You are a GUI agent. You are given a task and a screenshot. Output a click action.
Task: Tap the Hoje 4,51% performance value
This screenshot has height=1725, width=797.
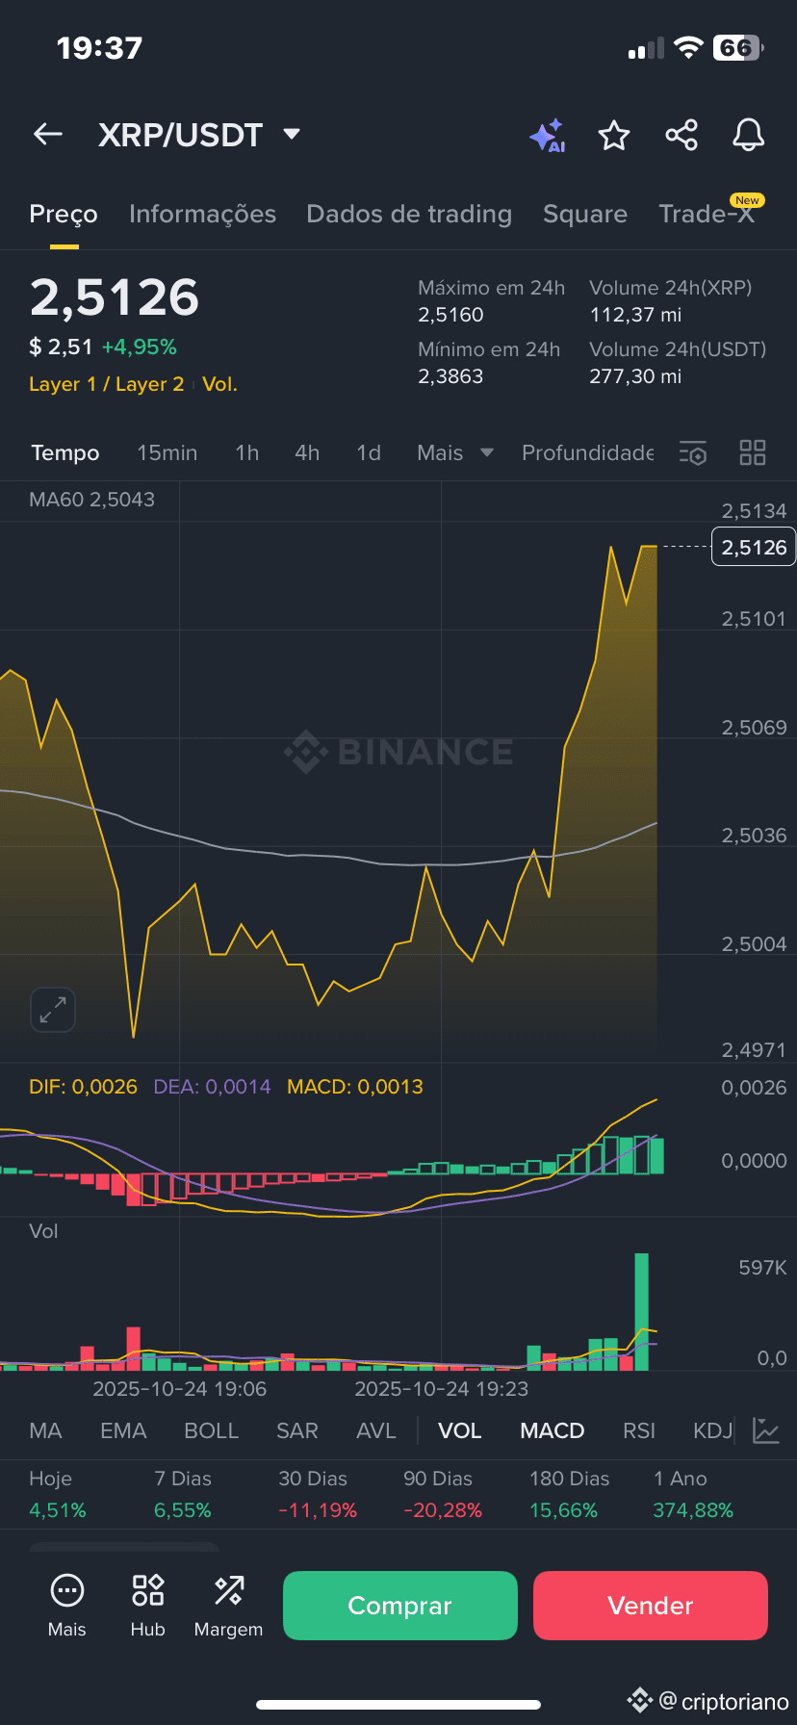58,1510
